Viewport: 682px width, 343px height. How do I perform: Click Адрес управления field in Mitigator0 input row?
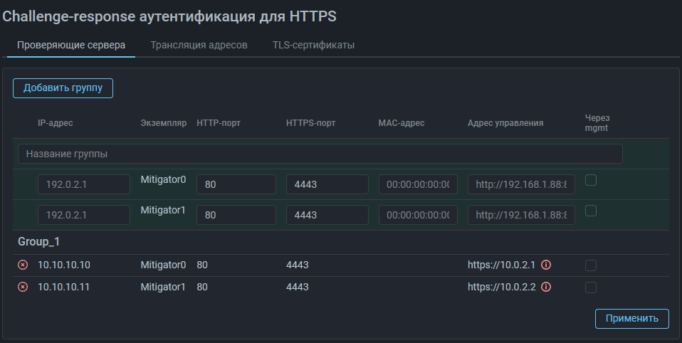[521, 185]
